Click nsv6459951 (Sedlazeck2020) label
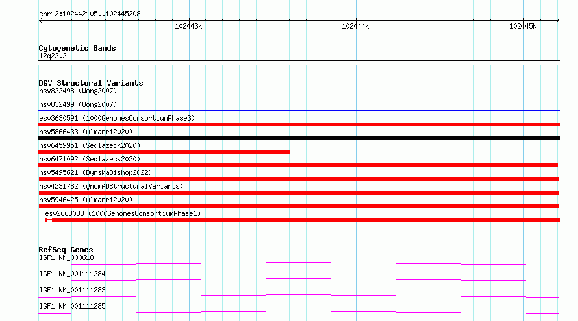This screenshot has width=578, height=321. click(x=90, y=145)
